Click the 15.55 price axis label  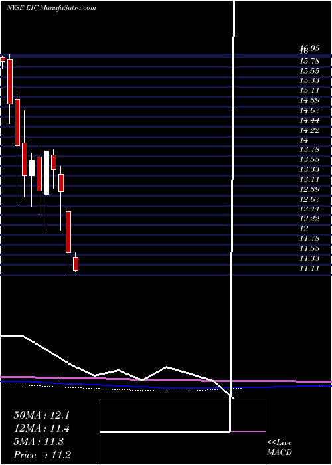(x=309, y=71)
